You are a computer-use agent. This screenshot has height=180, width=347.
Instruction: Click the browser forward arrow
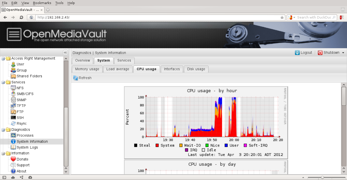(13, 17)
